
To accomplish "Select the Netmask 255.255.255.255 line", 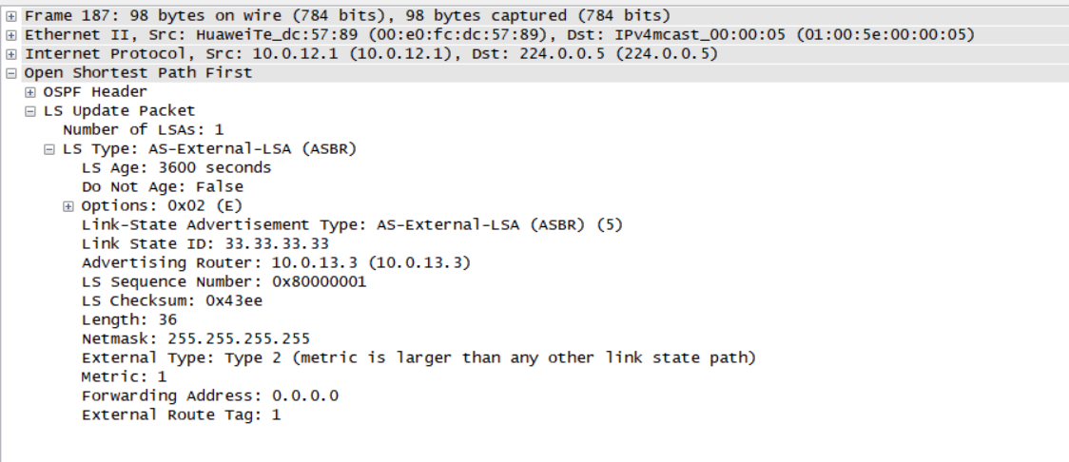I will click(x=195, y=338).
